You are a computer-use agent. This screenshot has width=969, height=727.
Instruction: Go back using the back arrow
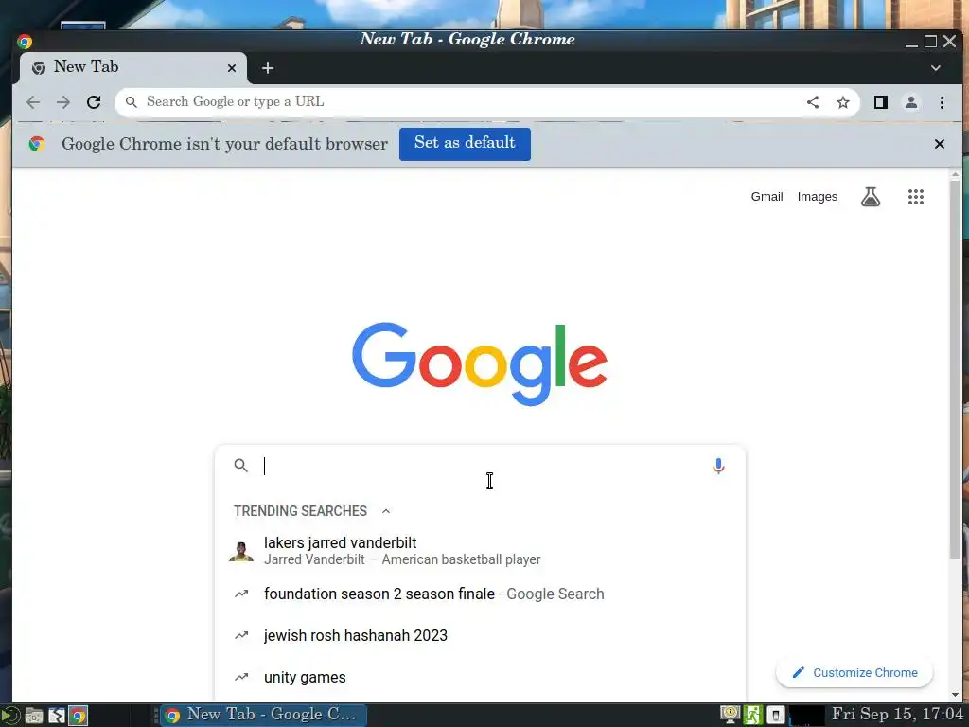click(x=33, y=102)
